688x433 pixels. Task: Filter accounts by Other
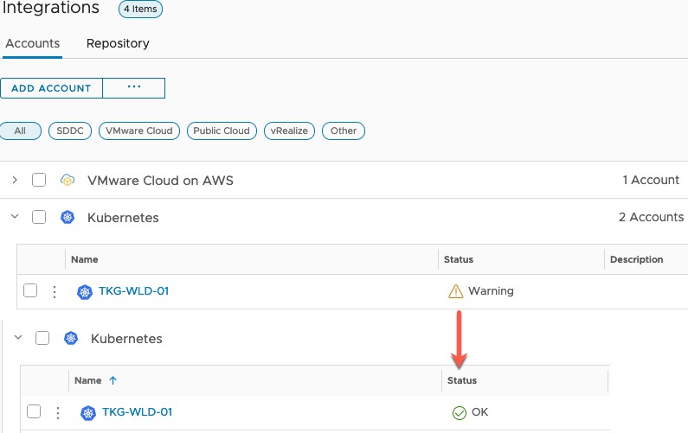(x=344, y=131)
